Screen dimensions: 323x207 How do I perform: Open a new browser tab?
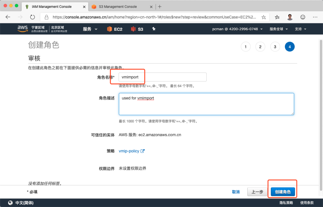click(x=160, y=7)
